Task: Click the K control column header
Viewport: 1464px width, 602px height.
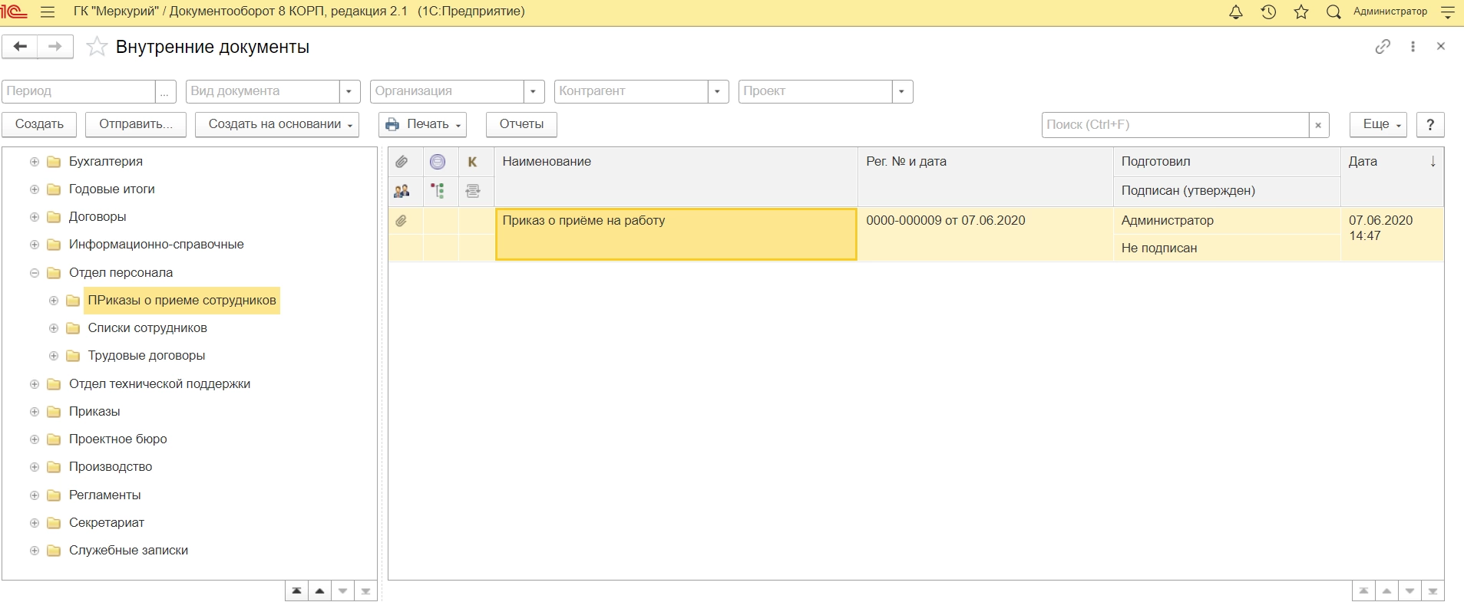Action: click(x=473, y=162)
